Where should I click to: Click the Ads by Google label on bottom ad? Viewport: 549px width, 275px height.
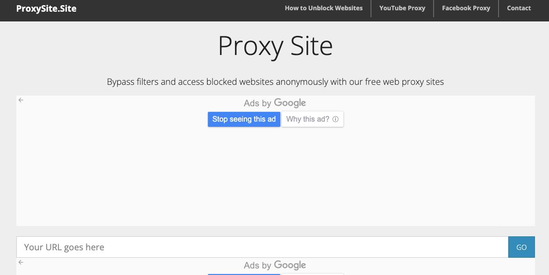coord(275,265)
